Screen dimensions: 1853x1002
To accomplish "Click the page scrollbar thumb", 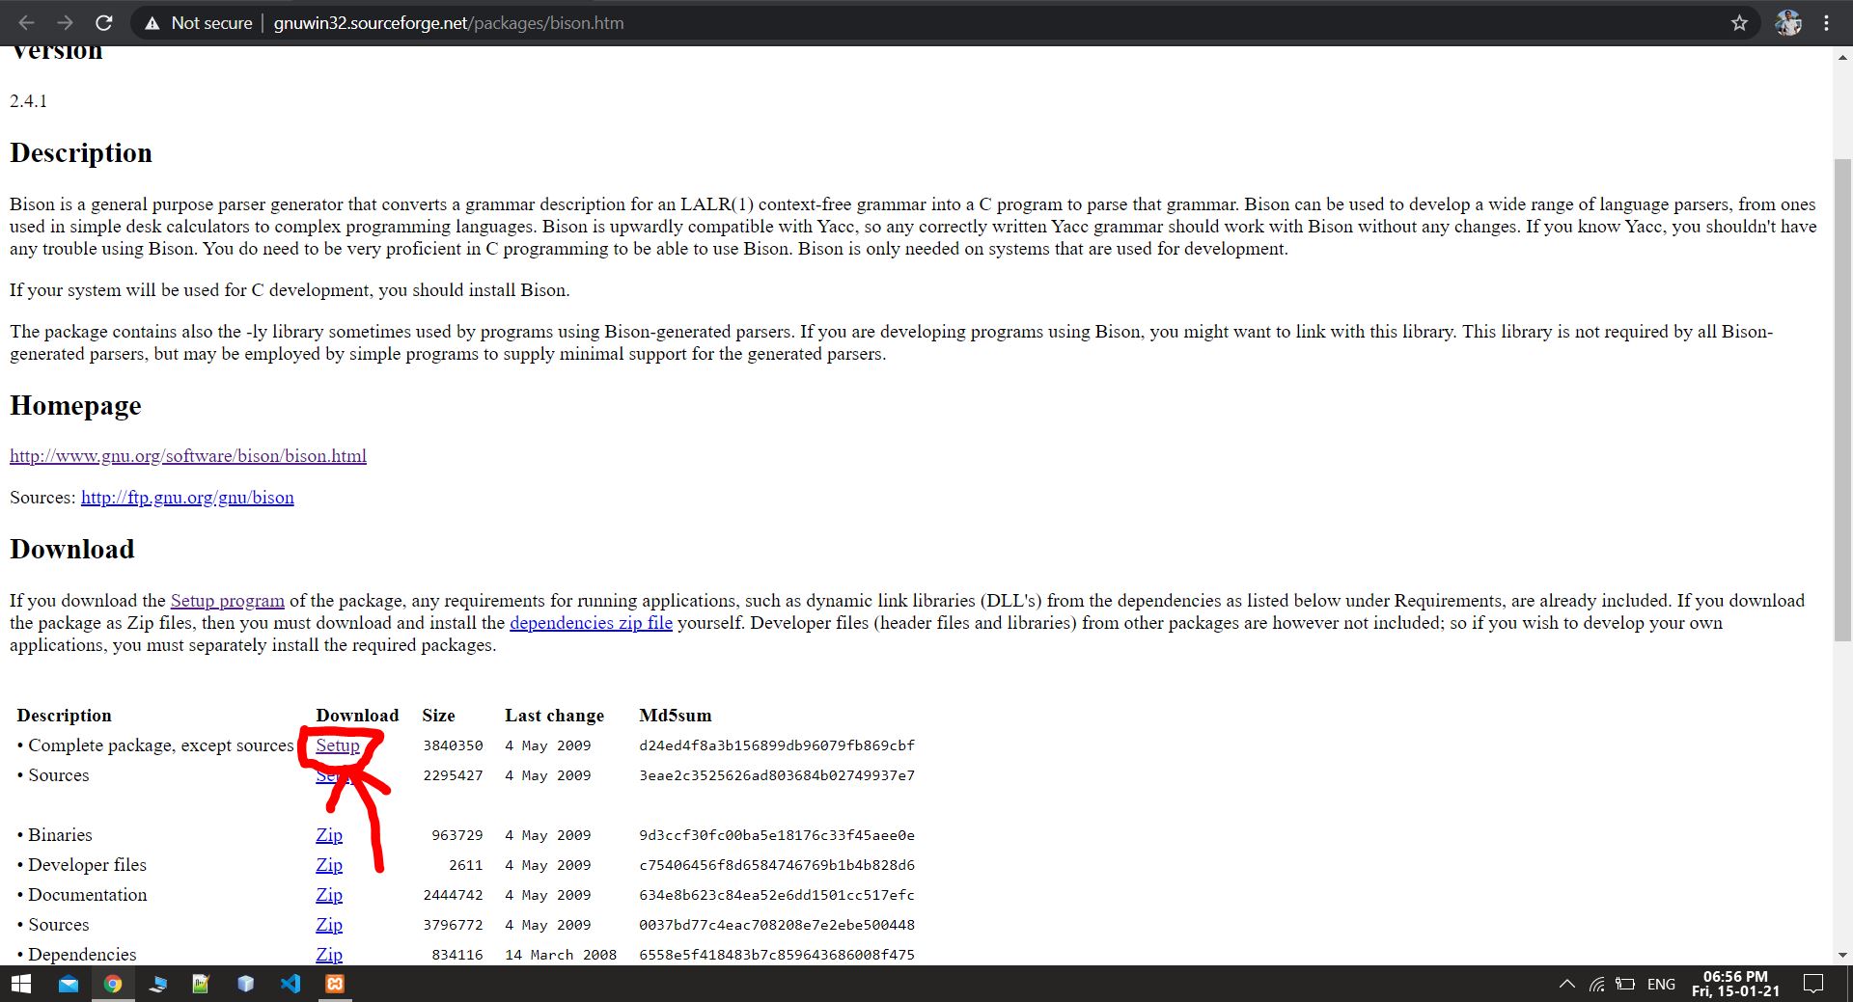I will 1842,399.
